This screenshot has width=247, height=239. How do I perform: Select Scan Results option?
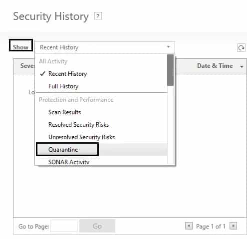coord(64,112)
